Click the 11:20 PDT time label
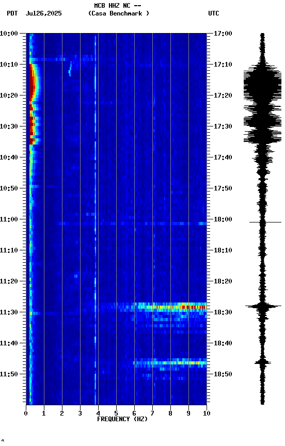The width and height of the screenshot is (285, 446). pyautogui.click(x=9, y=281)
